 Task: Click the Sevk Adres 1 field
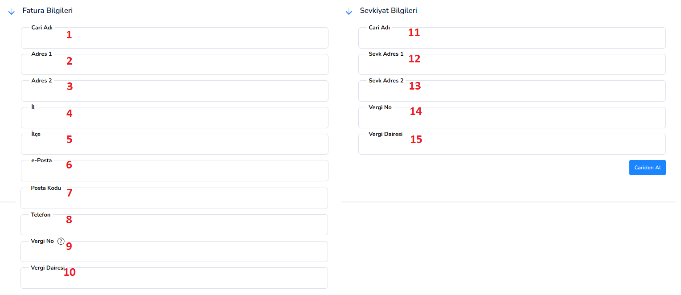(x=512, y=65)
